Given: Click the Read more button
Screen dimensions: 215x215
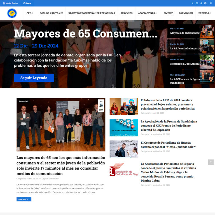Looking at the screenshot, I should point(24,199).
